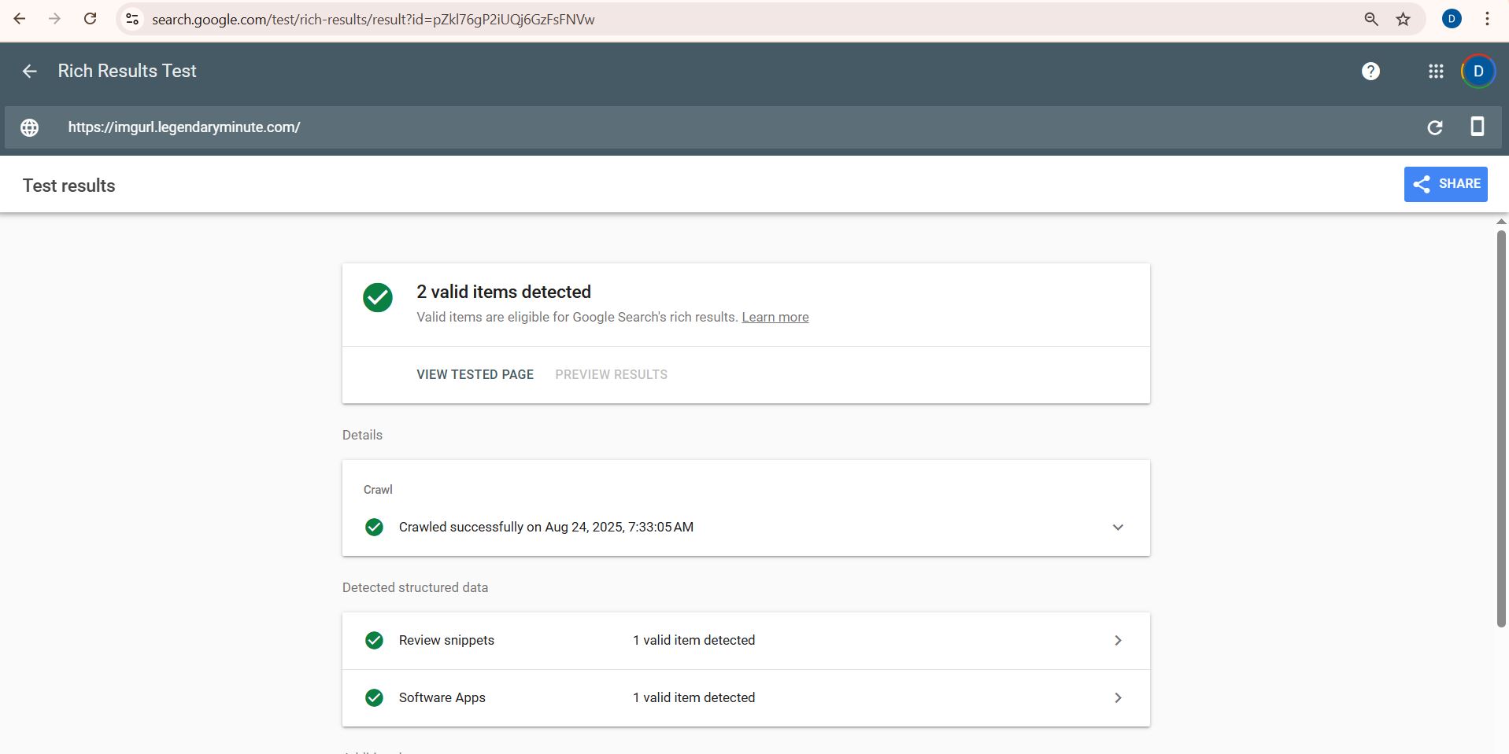1509x754 pixels.
Task: Open Software Apps row chevron
Action: [x=1118, y=697]
